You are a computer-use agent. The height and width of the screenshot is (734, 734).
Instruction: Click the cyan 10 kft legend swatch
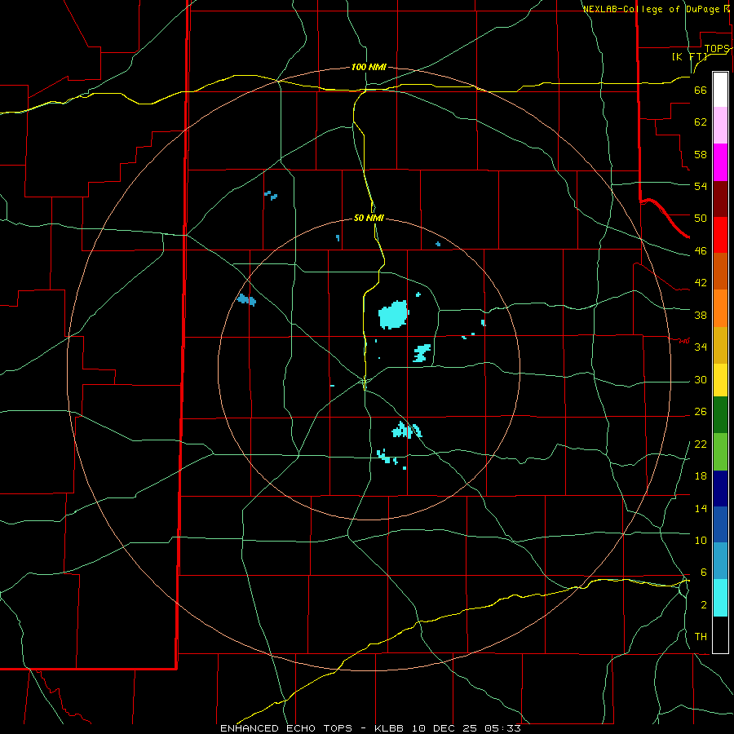pyautogui.click(x=720, y=598)
